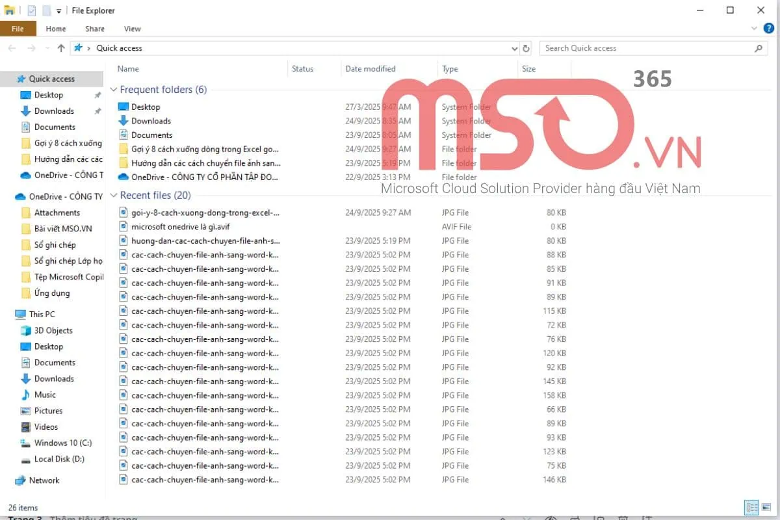Image resolution: width=780 pixels, height=520 pixels.
Task: Switch to the View ribbon tab
Action: tap(133, 29)
